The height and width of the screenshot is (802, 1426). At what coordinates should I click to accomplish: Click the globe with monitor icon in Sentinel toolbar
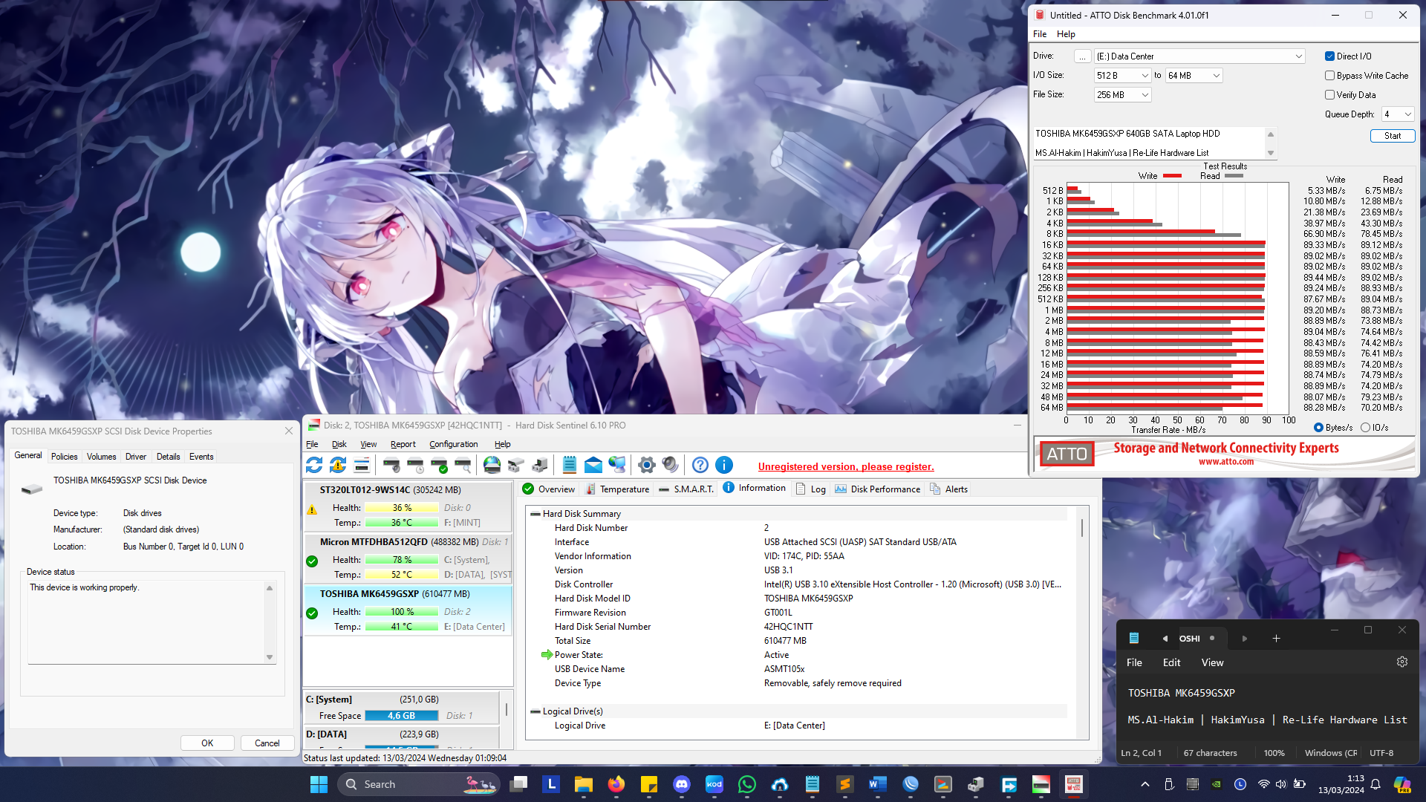point(617,466)
